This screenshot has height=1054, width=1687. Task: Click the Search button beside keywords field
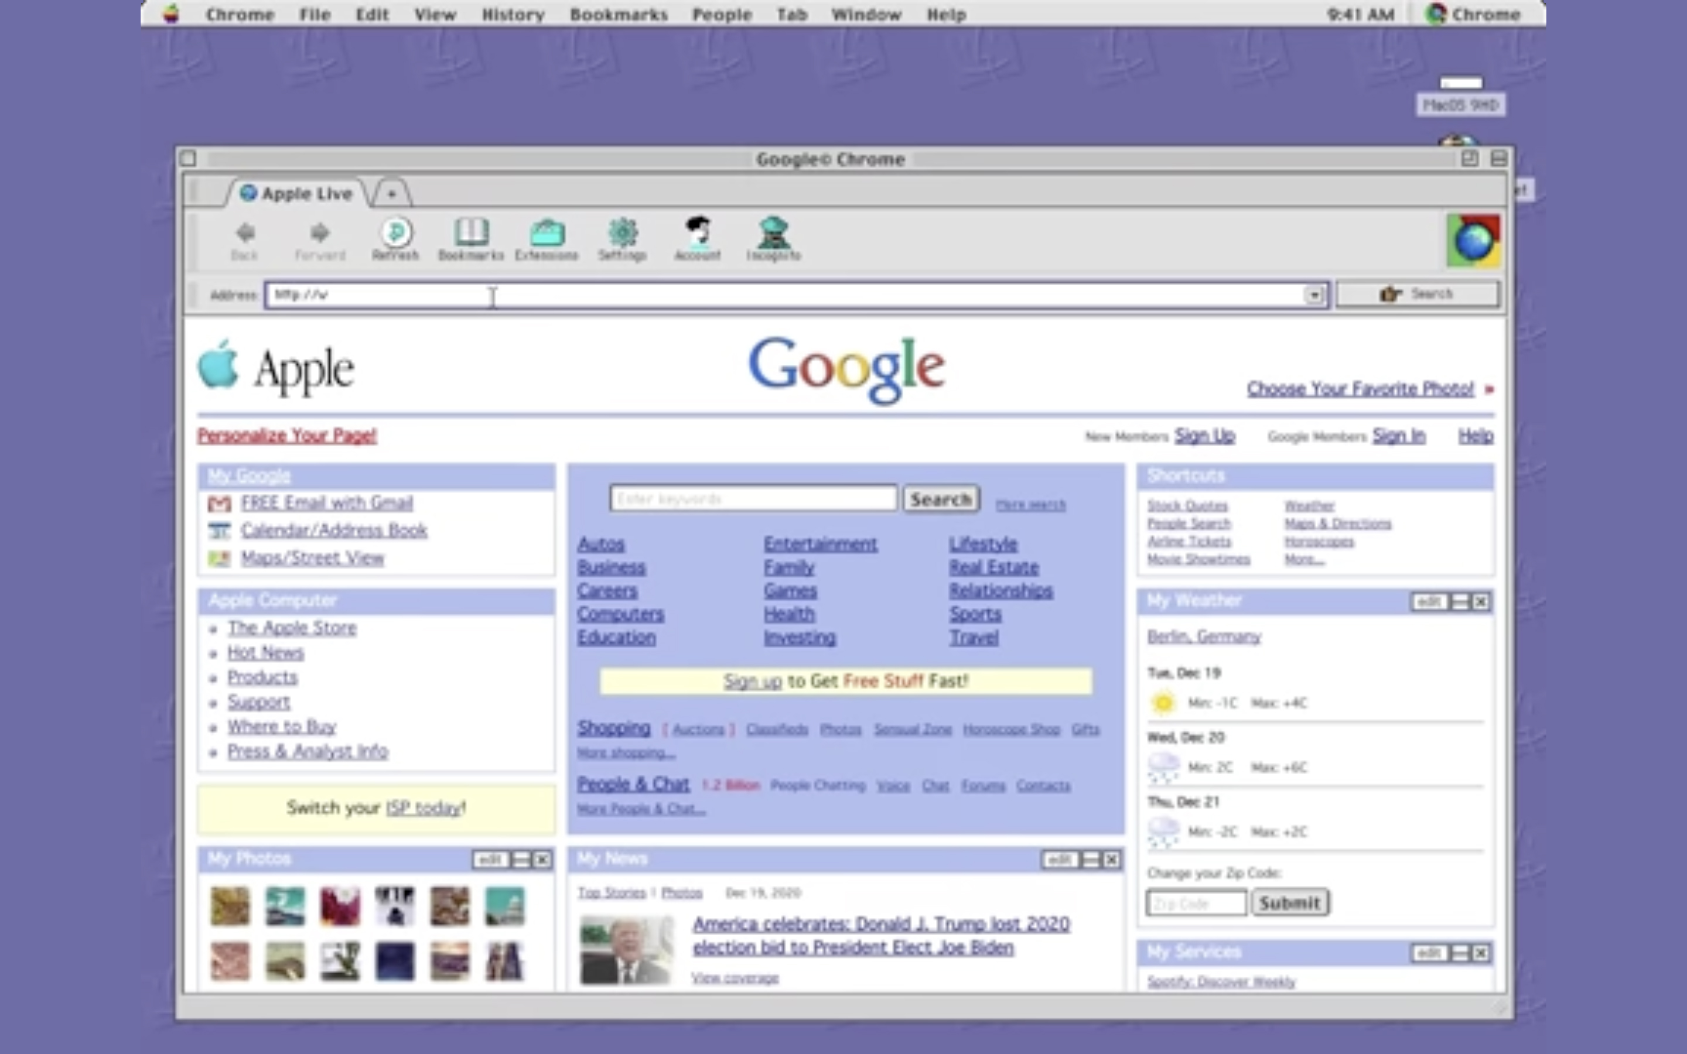[x=941, y=499]
